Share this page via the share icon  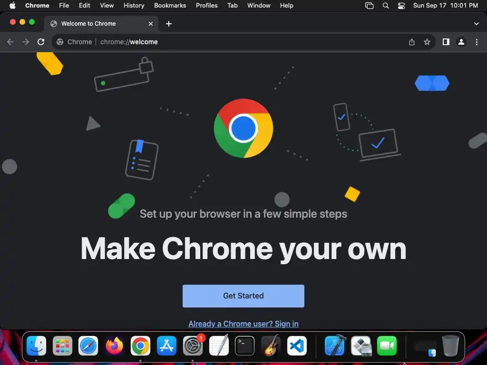click(412, 42)
